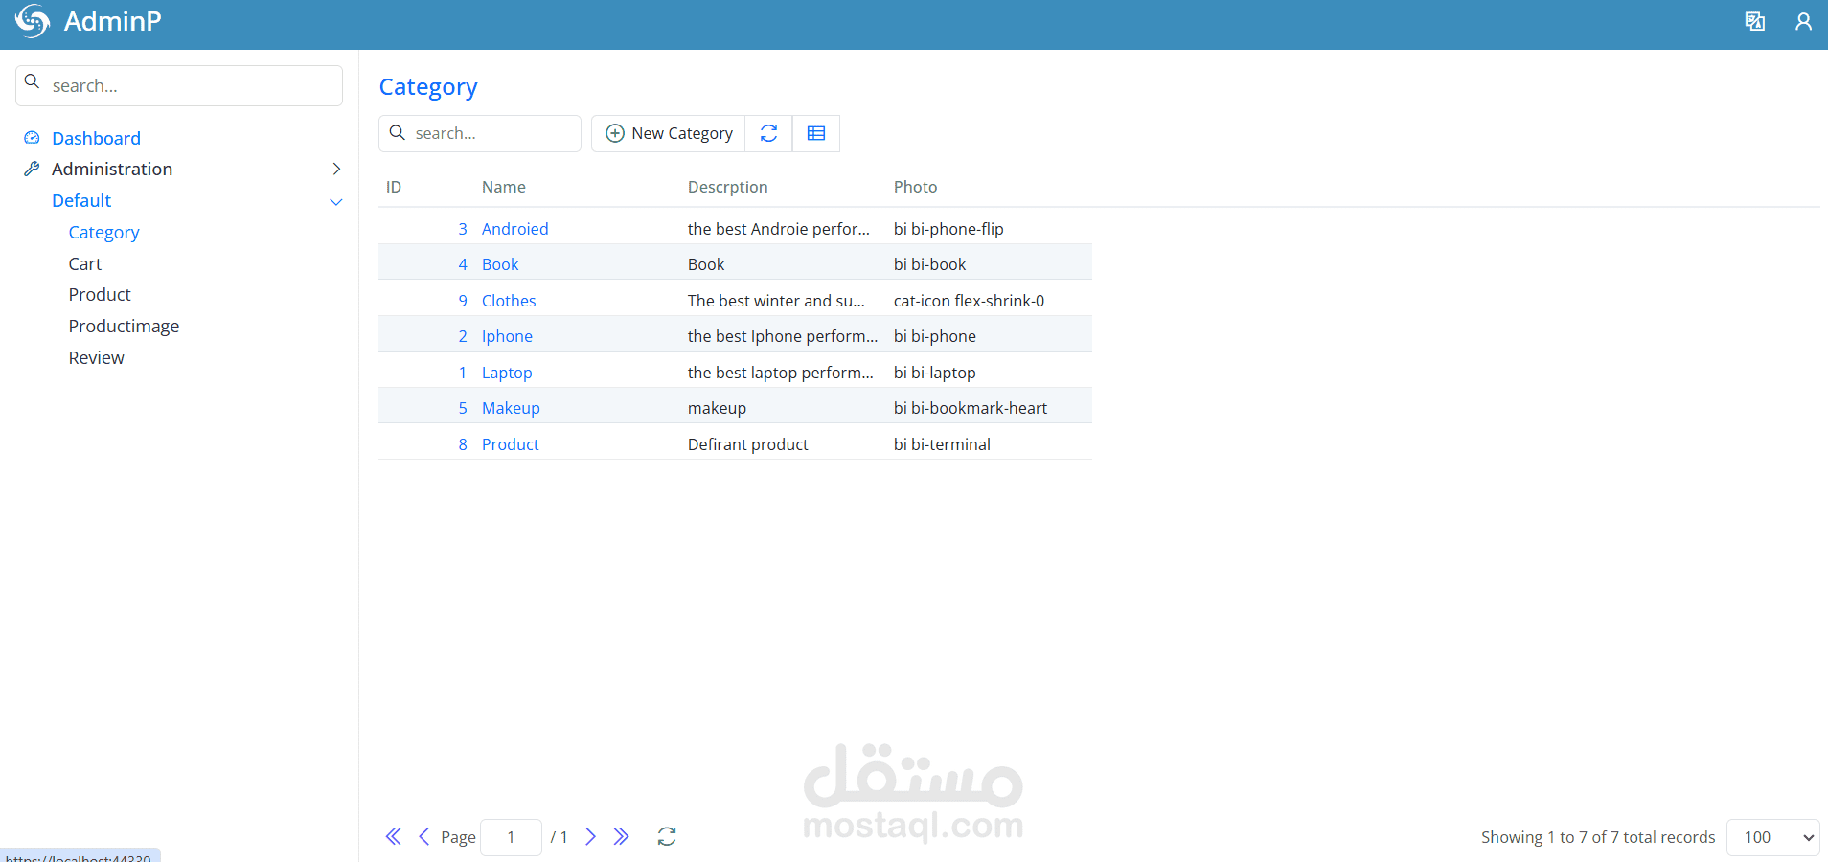1828x862 pixels.
Task: Open Dashboard in the sidebar
Action: tap(96, 138)
